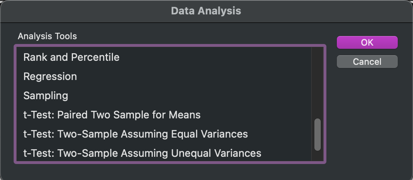Screen dimensions: 413x180
Task: Click the scrollbar track below the thumb
Action: [318, 156]
